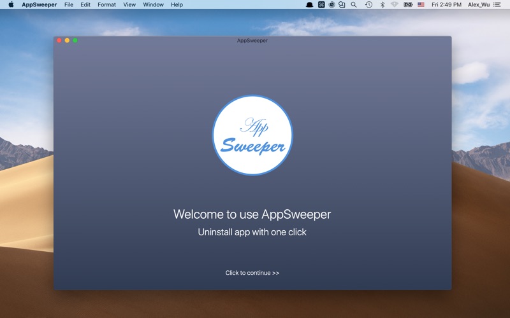This screenshot has width=510, height=318.
Task: Open the Format menu
Action: click(x=106, y=4)
